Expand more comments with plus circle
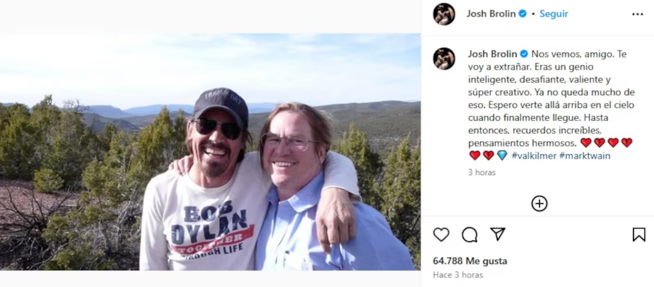The image size is (654, 287). [539, 204]
